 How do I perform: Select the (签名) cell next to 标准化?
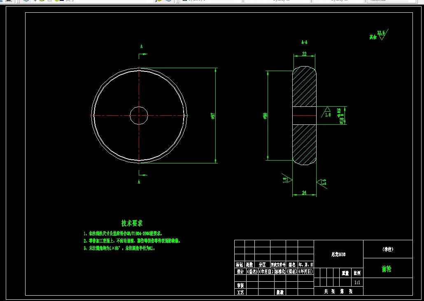292,271
